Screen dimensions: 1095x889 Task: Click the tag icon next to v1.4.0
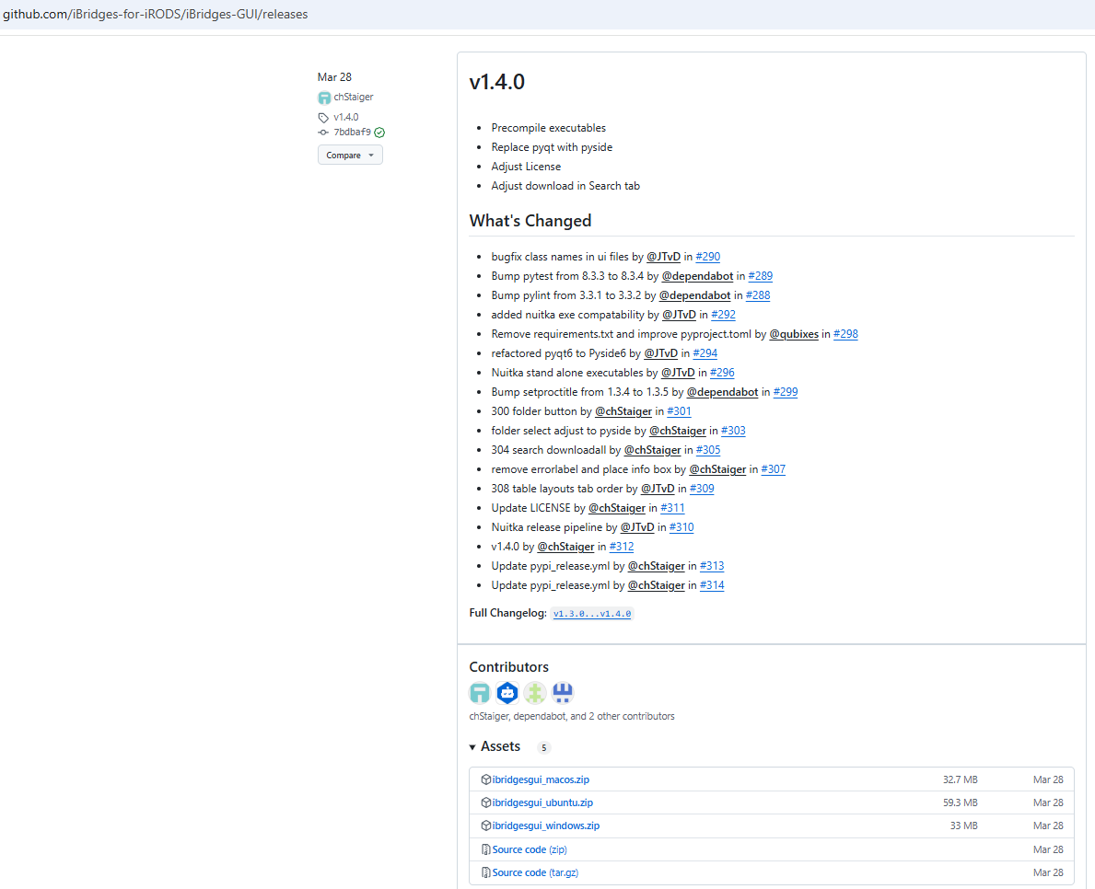[x=323, y=118]
